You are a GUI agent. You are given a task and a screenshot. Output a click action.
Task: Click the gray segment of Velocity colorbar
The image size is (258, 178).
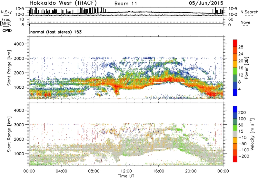coord(235,134)
